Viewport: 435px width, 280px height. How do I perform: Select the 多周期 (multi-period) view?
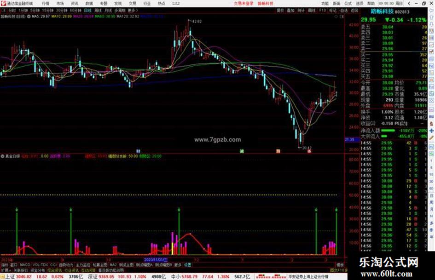[120, 10]
